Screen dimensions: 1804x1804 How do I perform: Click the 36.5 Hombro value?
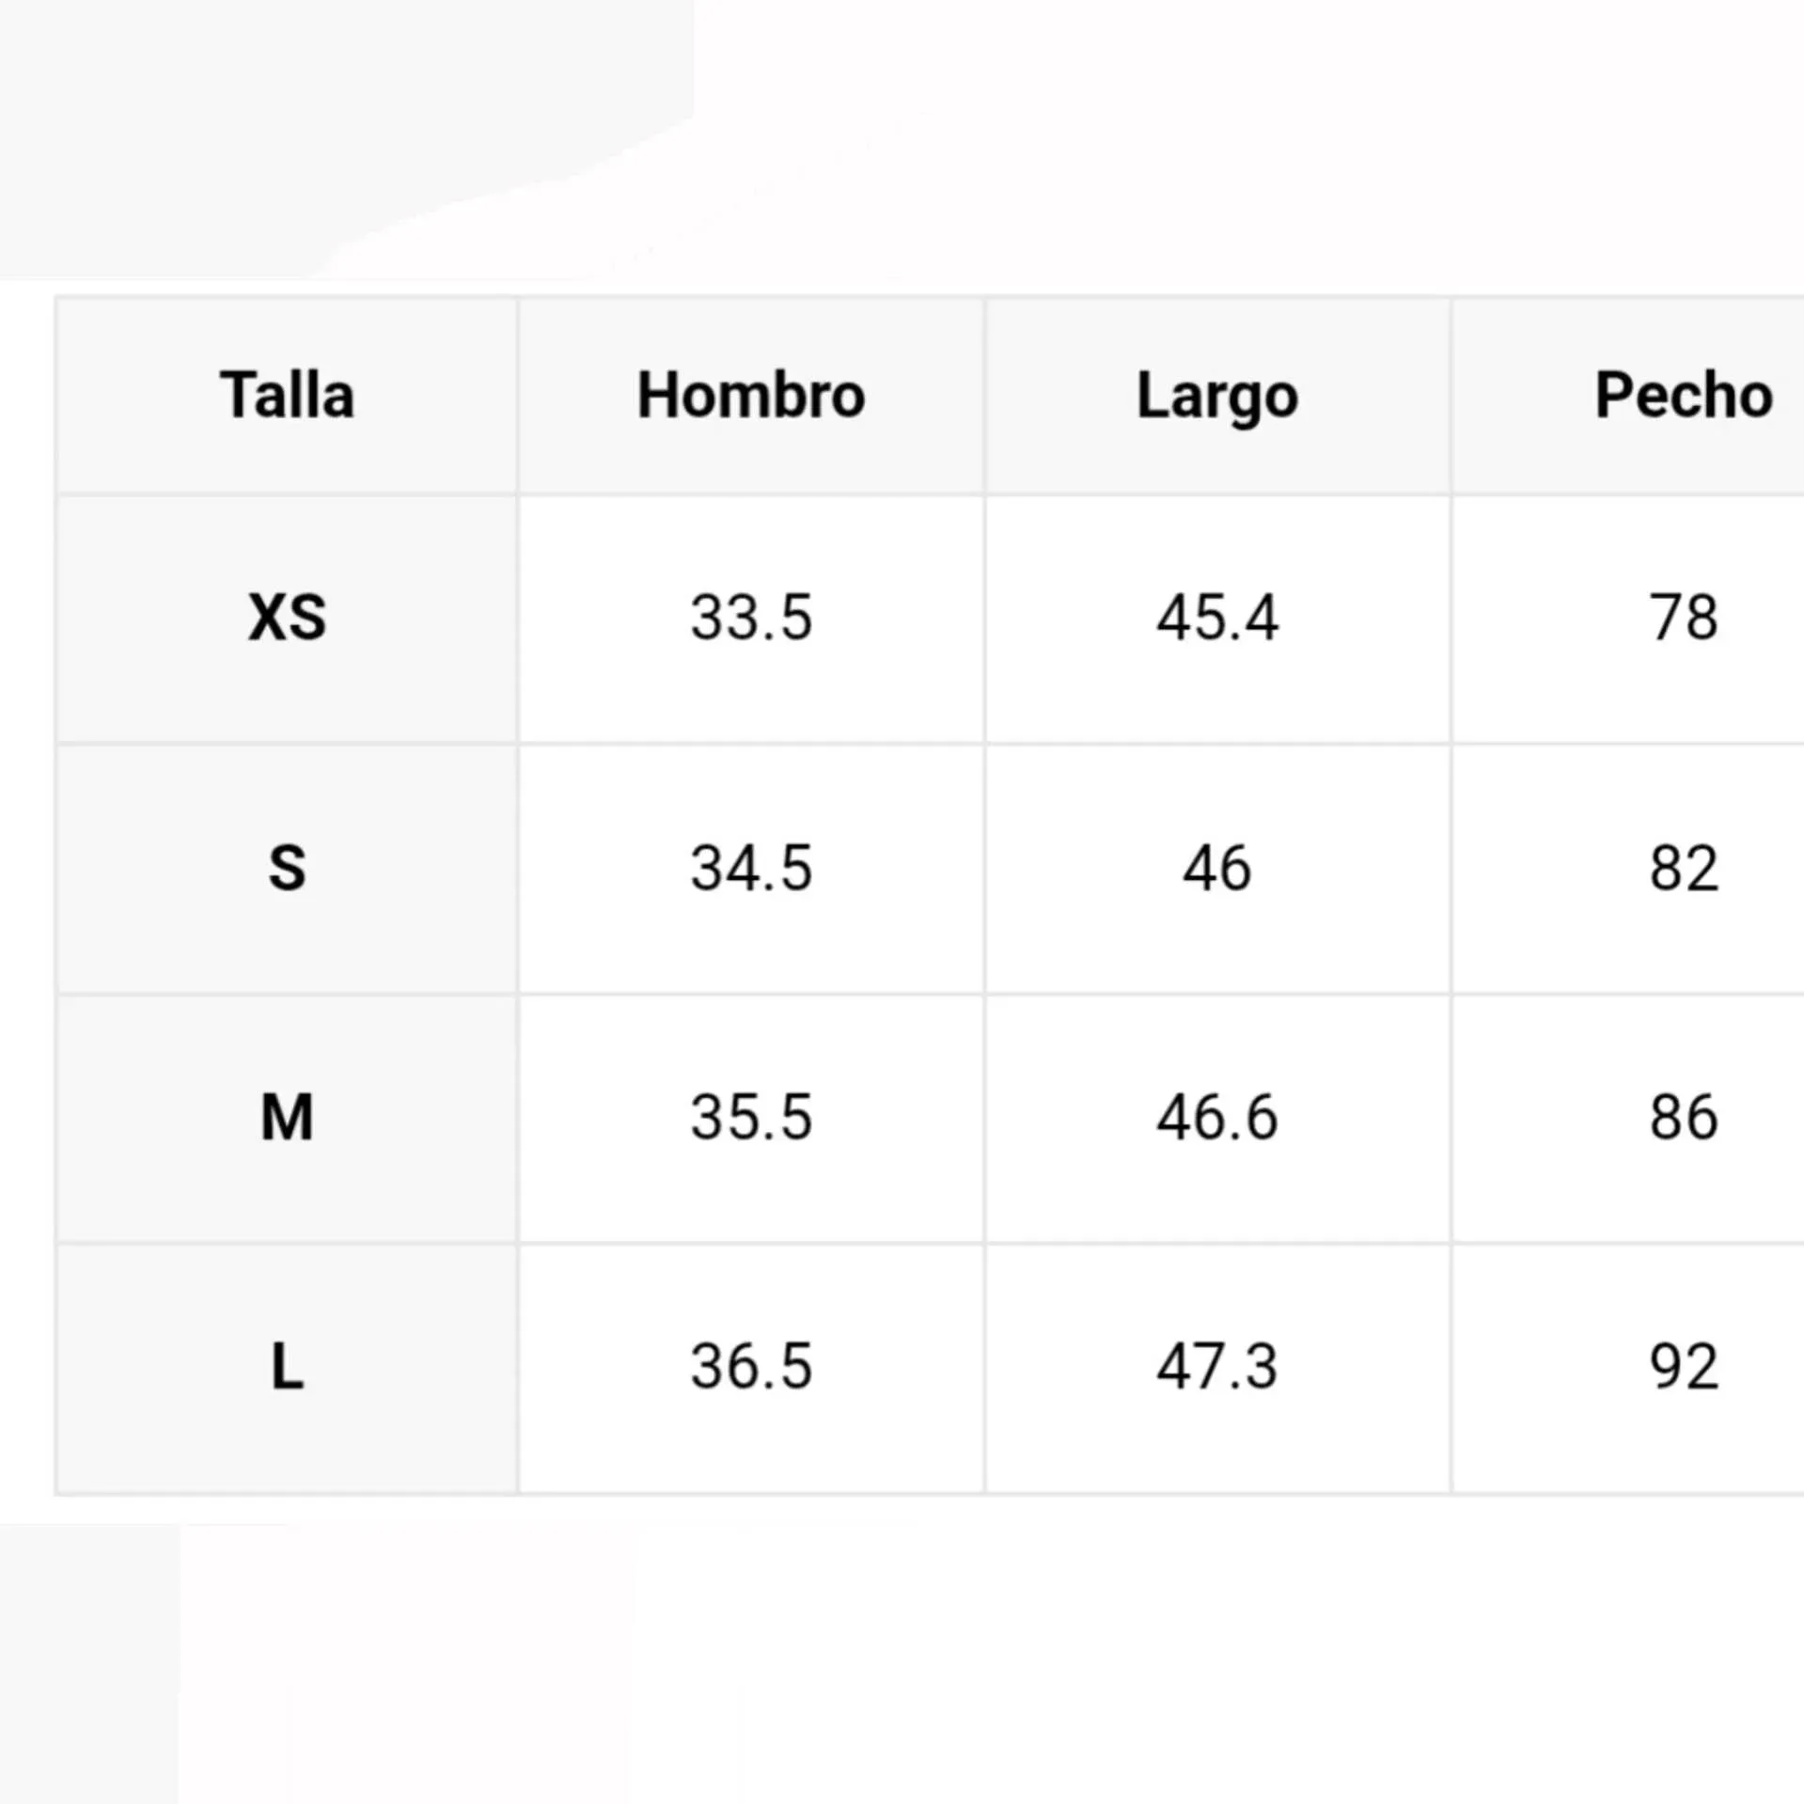point(751,1367)
